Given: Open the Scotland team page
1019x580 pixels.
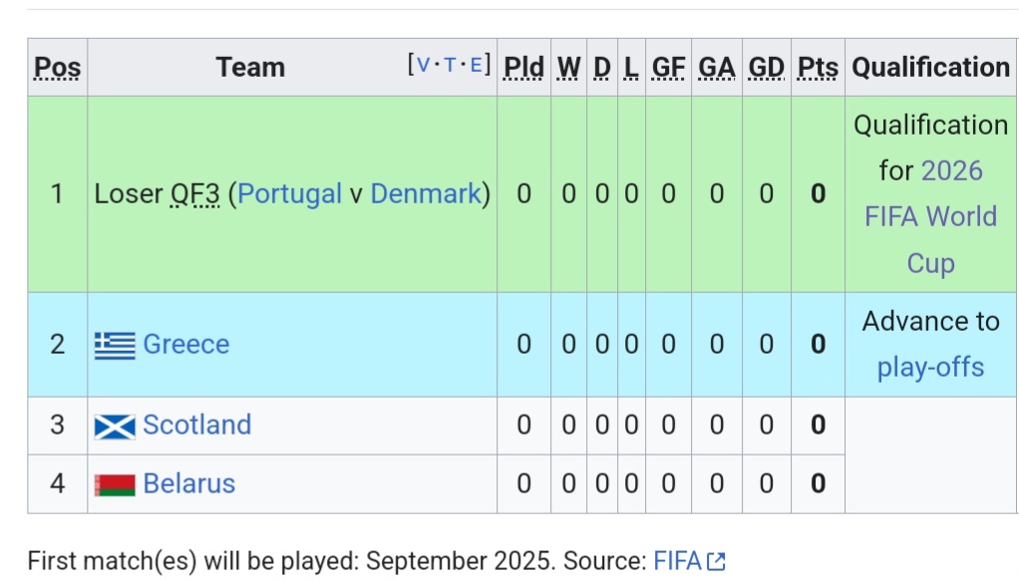Looking at the screenshot, I should 196,425.
